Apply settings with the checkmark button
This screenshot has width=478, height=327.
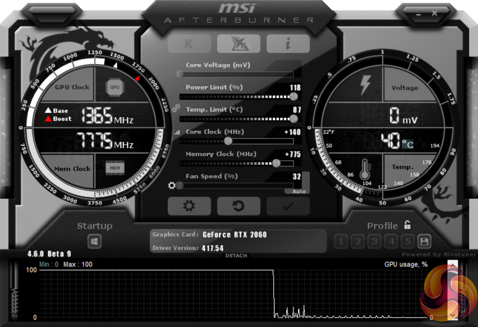(x=288, y=206)
